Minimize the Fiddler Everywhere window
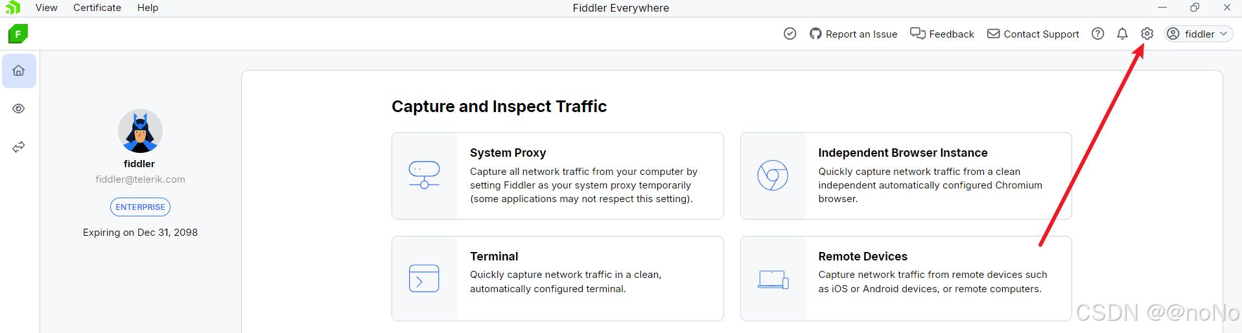This screenshot has width=1242, height=333. 1162,8
